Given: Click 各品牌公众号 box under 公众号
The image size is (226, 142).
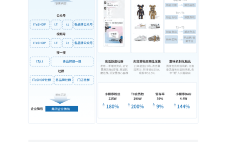Looking at the screenshot, I should tap(83, 24).
